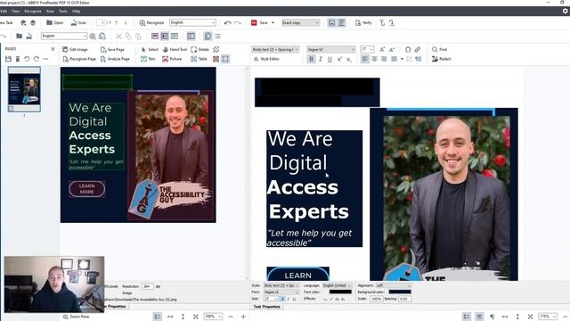Image resolution: width=570 pixels, height=321 pixels.
Task: Open the image pane 100% zoom dropdown
Action: (213, 317)
